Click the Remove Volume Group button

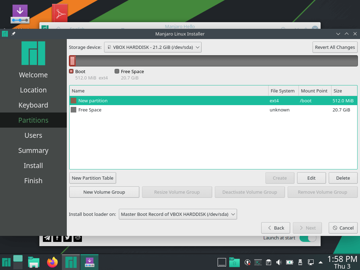[x=322, y=192]
